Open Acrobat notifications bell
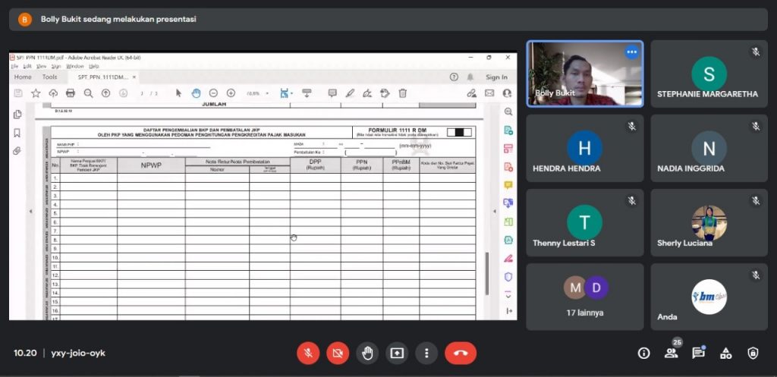Screen dimensions: 777x377 click(x=470, y=77)
